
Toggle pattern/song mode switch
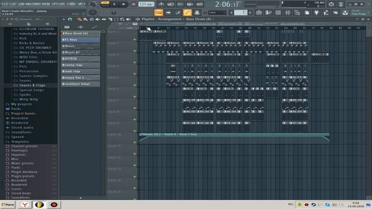click(105, 4)
